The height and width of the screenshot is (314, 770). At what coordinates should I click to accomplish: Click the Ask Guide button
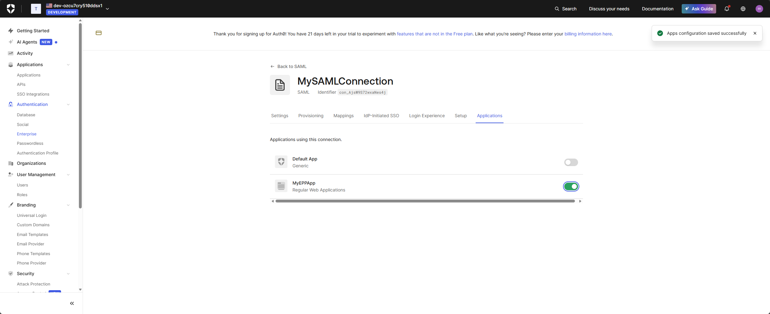pyautogui.click(x=699, y=8)
